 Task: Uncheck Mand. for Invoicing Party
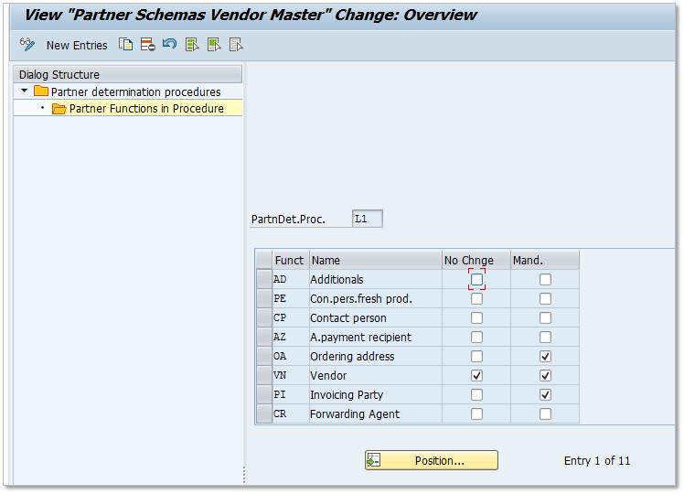[x=545, y=394]
